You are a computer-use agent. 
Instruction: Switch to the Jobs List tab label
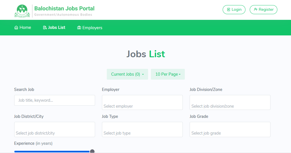(57, 27)
